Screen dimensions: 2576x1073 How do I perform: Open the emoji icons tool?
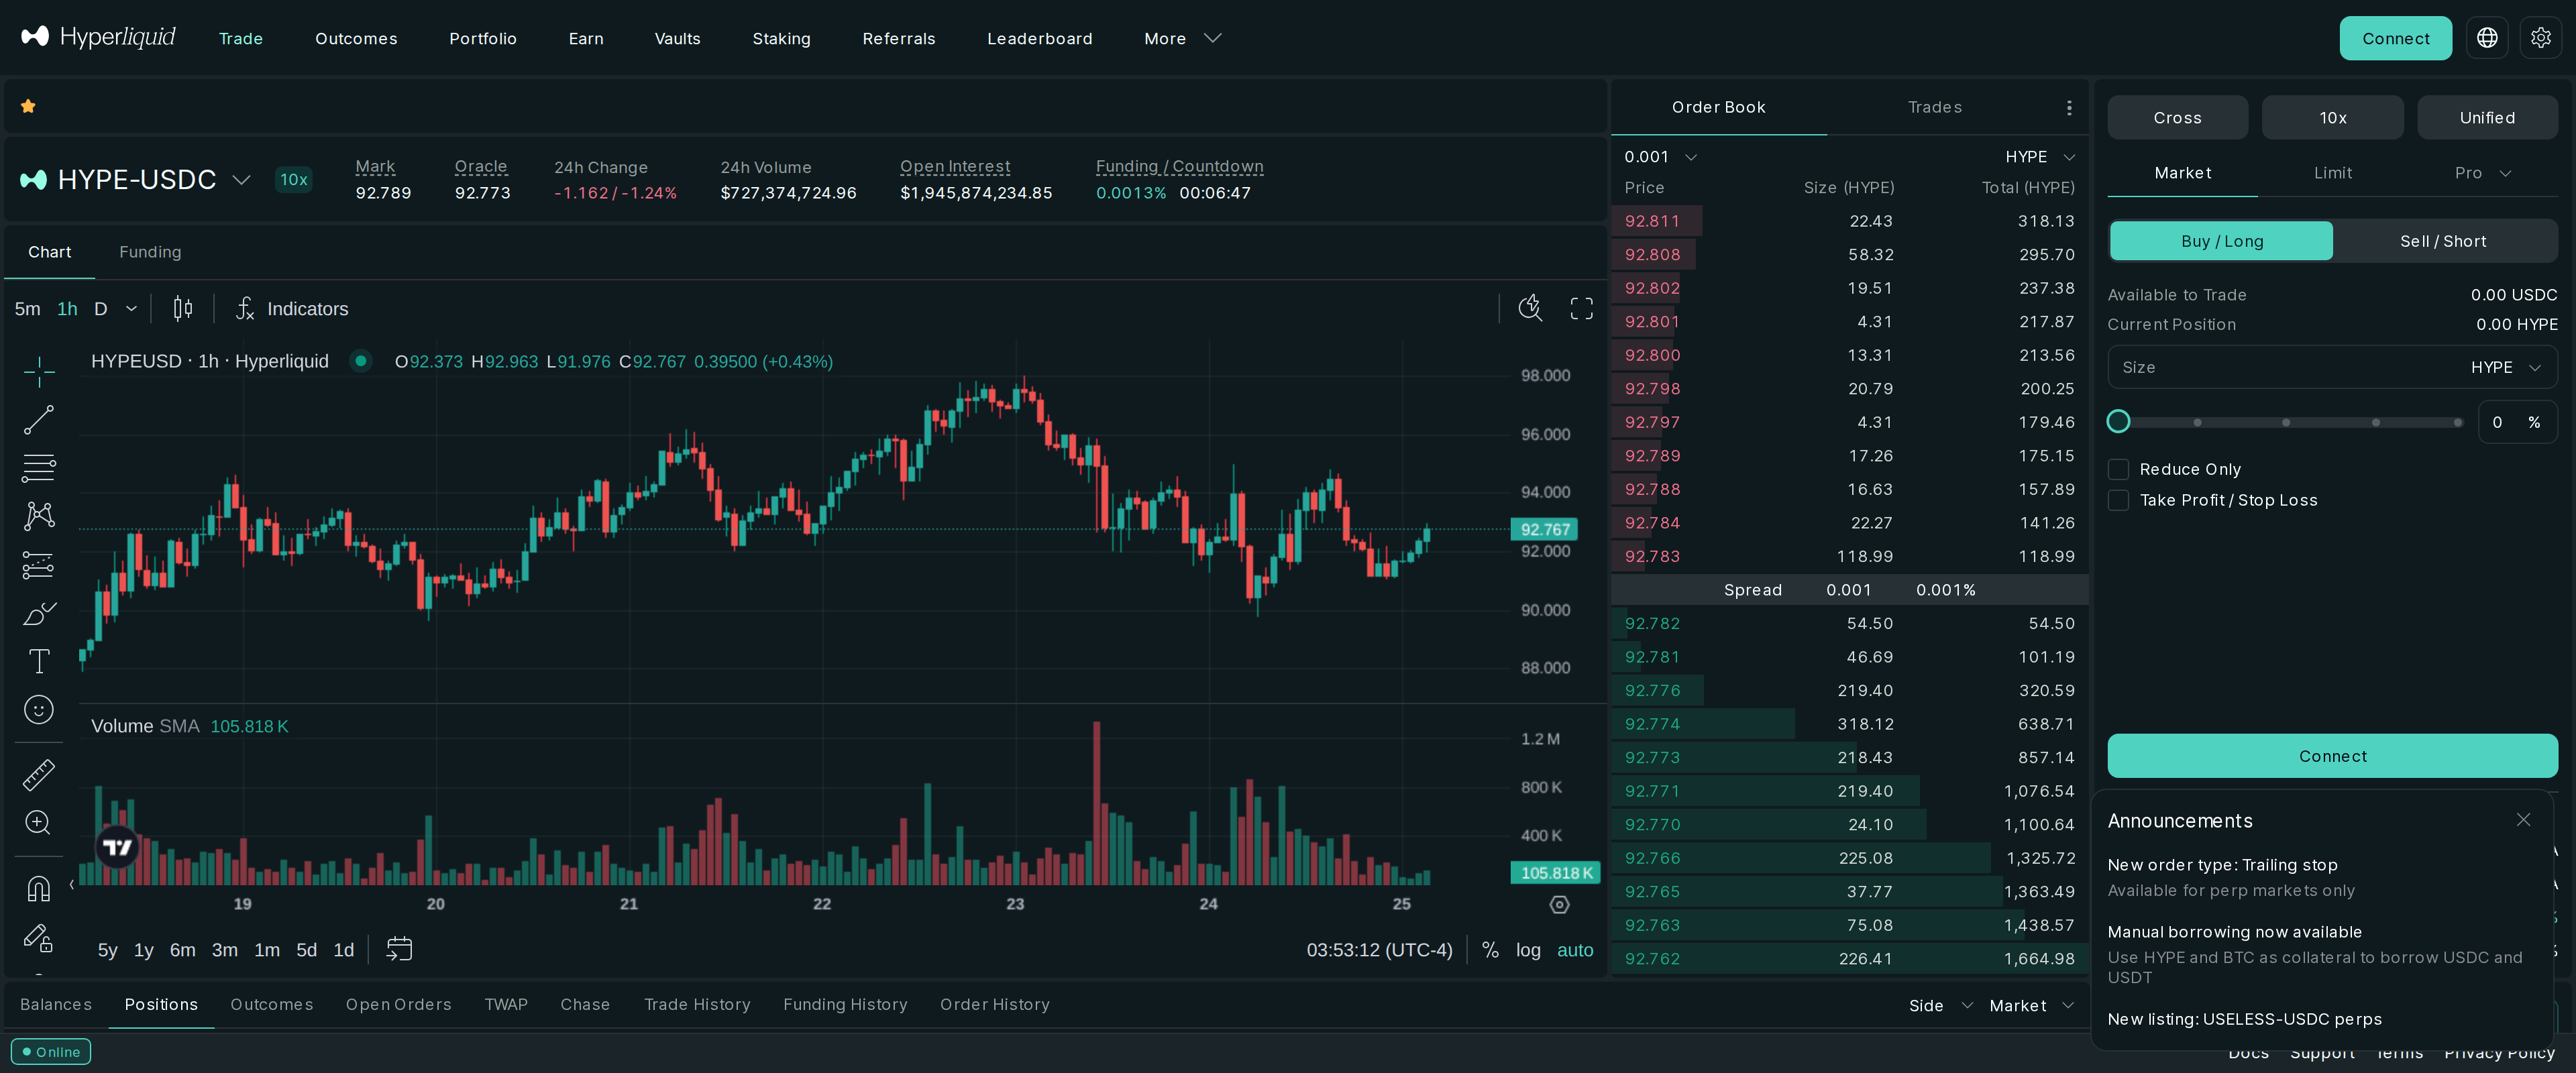click(x=39, y=710)
